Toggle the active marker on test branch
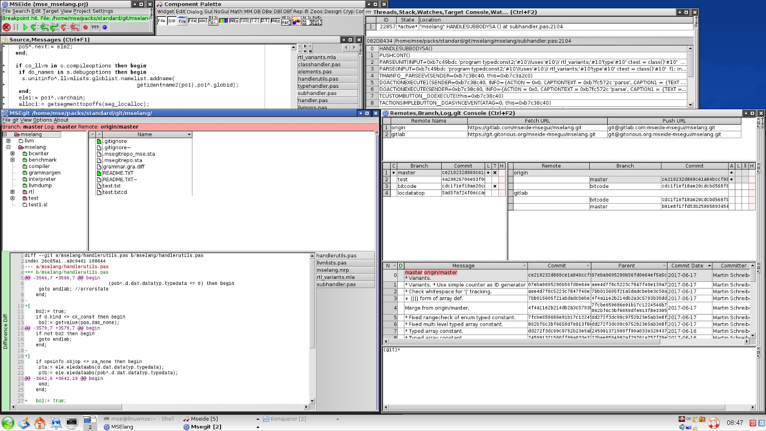 (393, 180)
